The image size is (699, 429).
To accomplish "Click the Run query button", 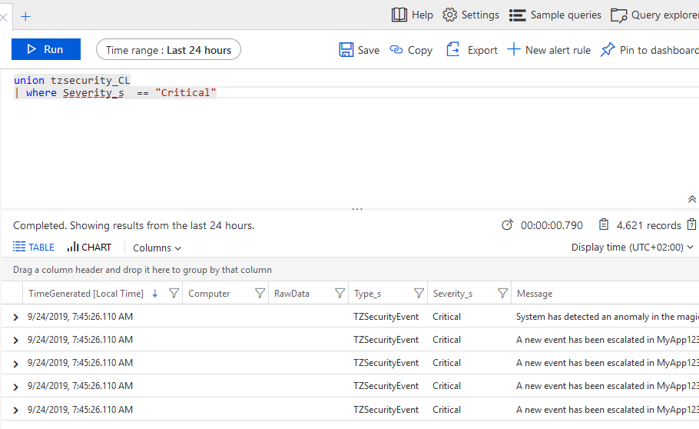I will 46,50.
